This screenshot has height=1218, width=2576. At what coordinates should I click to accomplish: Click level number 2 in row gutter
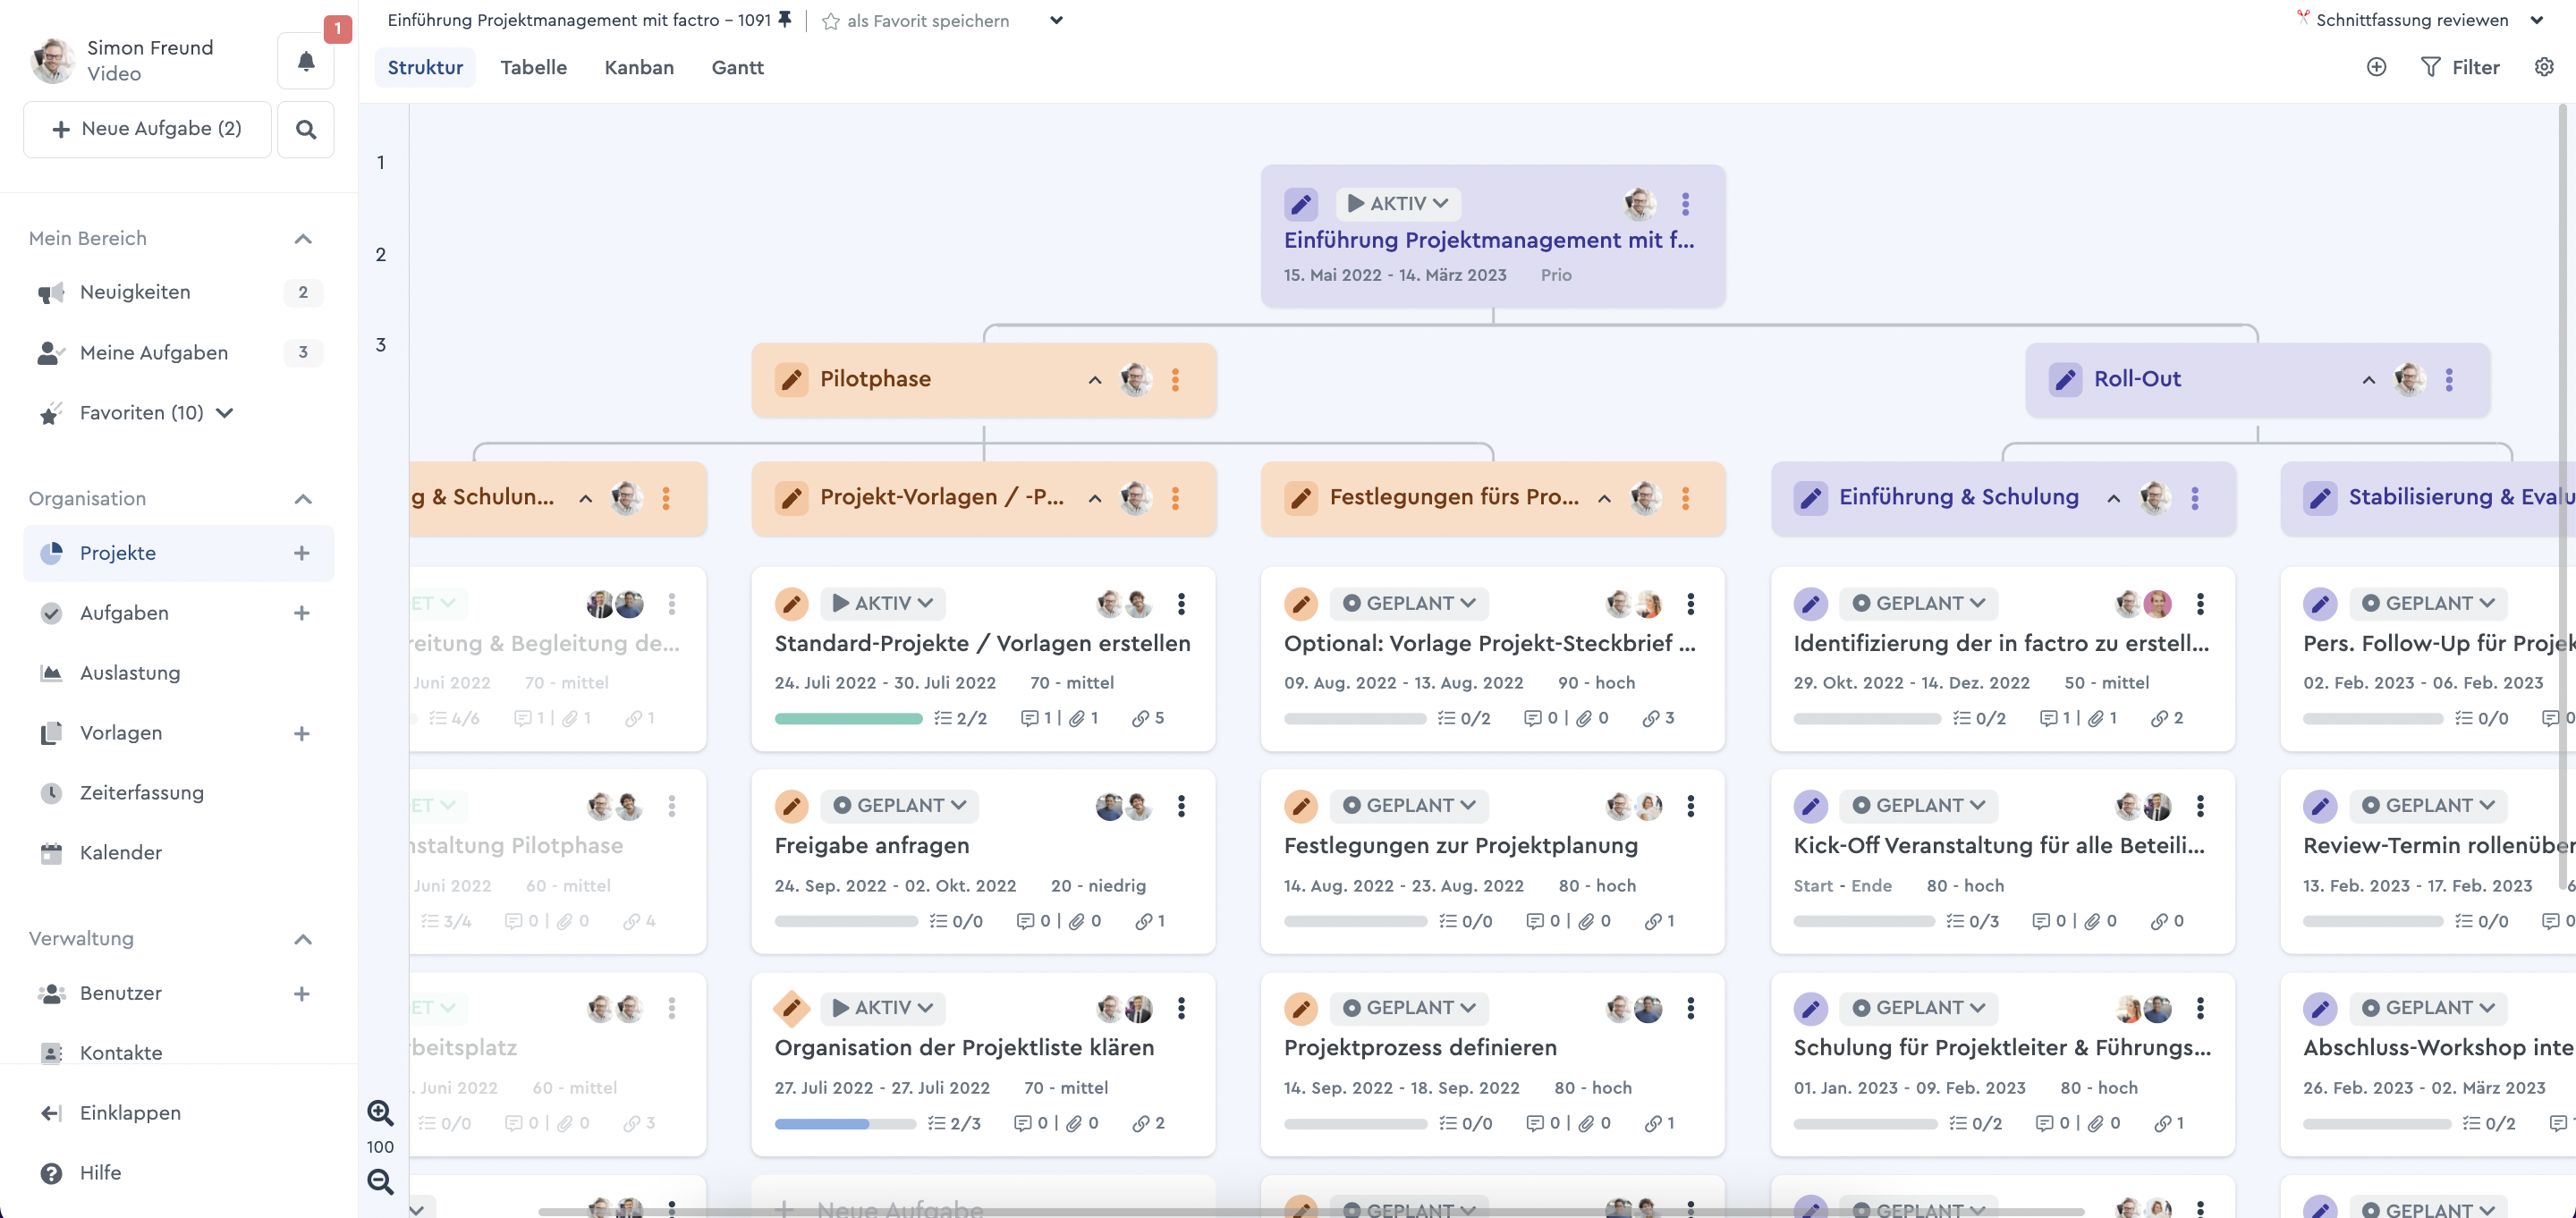[x=380, y=254]
